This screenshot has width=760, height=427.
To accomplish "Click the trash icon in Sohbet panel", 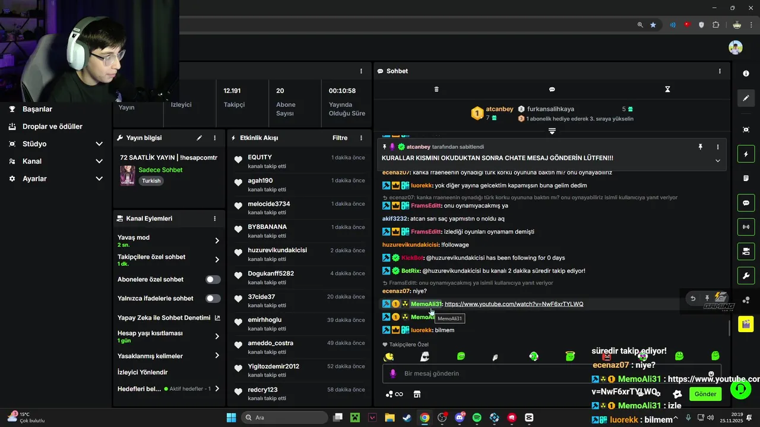I will point(436,90).
